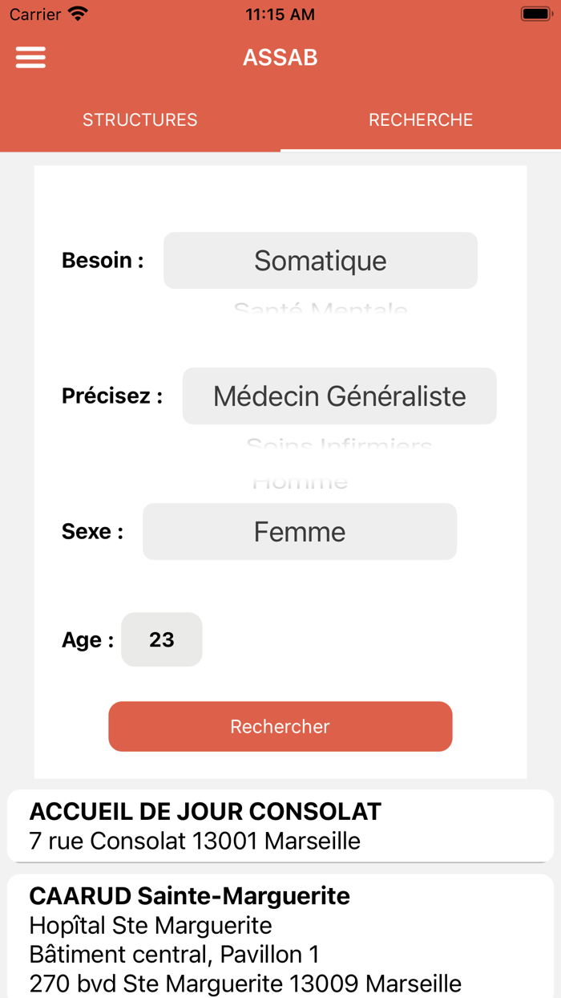This screenshot has height=998, width=561.
Task: Tap Somatique in the Besoin picker
Action: point(321,261)
